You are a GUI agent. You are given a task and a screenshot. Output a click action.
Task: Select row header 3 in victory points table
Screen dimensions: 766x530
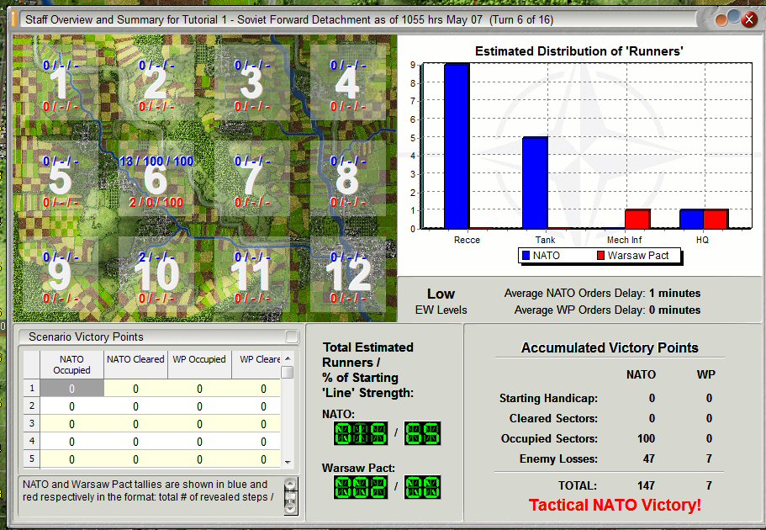pos(32,423)
